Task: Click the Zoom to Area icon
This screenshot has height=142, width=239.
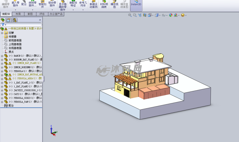Action: coord(135,15)
